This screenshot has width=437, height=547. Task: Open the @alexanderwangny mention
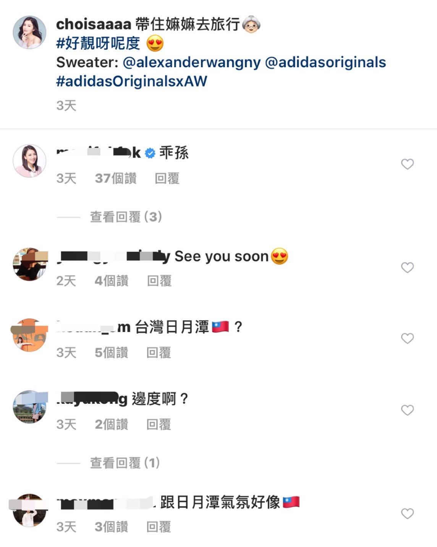[x=192, y=62]
